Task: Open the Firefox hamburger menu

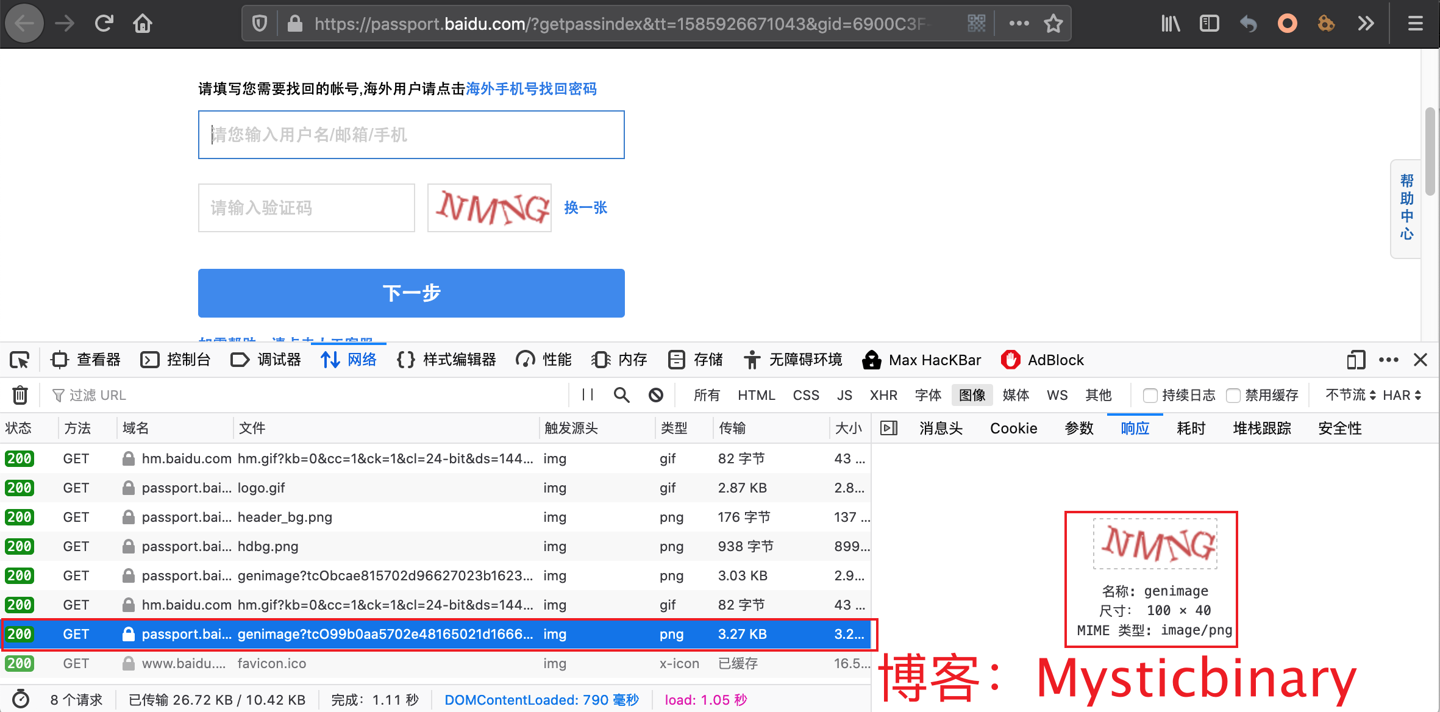Action: (1416, 24)
